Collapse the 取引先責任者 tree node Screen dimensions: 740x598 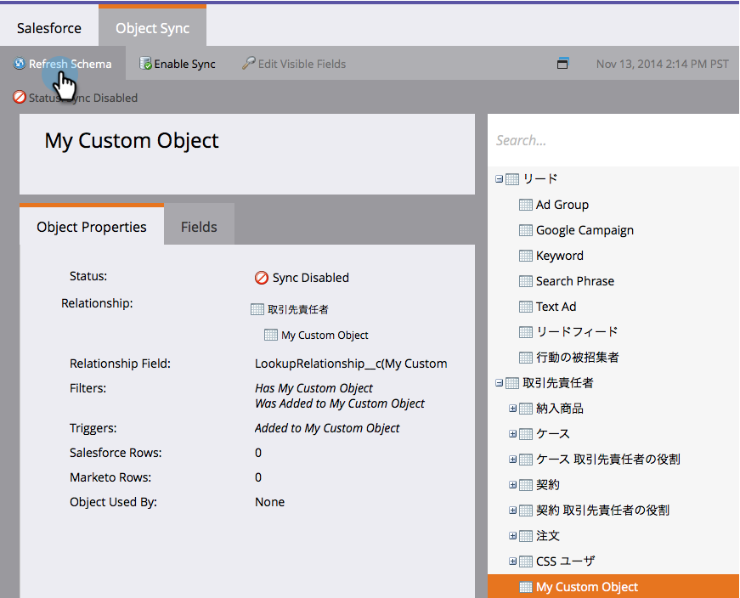[x=499, y=383]
